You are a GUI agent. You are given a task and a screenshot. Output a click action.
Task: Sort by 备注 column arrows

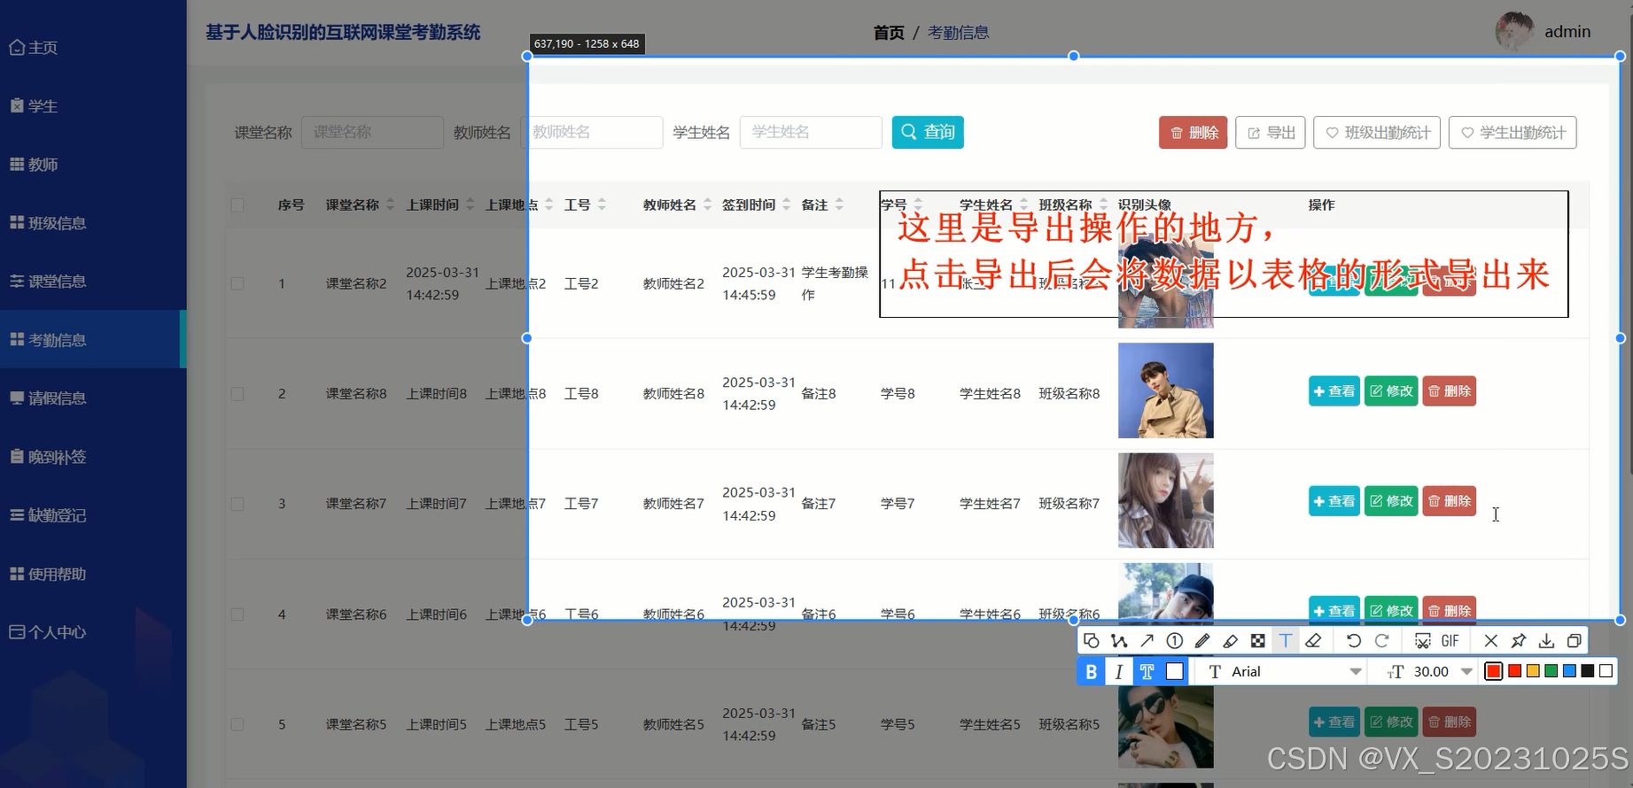[x=839, y=205]
